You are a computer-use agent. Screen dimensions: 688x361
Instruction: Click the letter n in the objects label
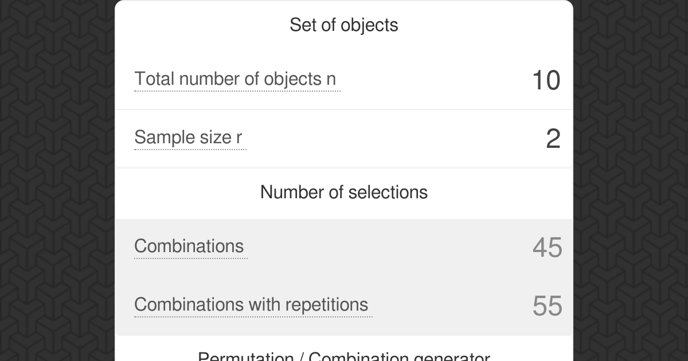pos(331,79)
